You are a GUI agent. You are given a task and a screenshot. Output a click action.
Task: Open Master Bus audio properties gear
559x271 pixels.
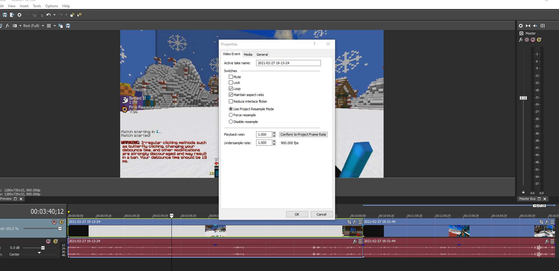point(521,26)
